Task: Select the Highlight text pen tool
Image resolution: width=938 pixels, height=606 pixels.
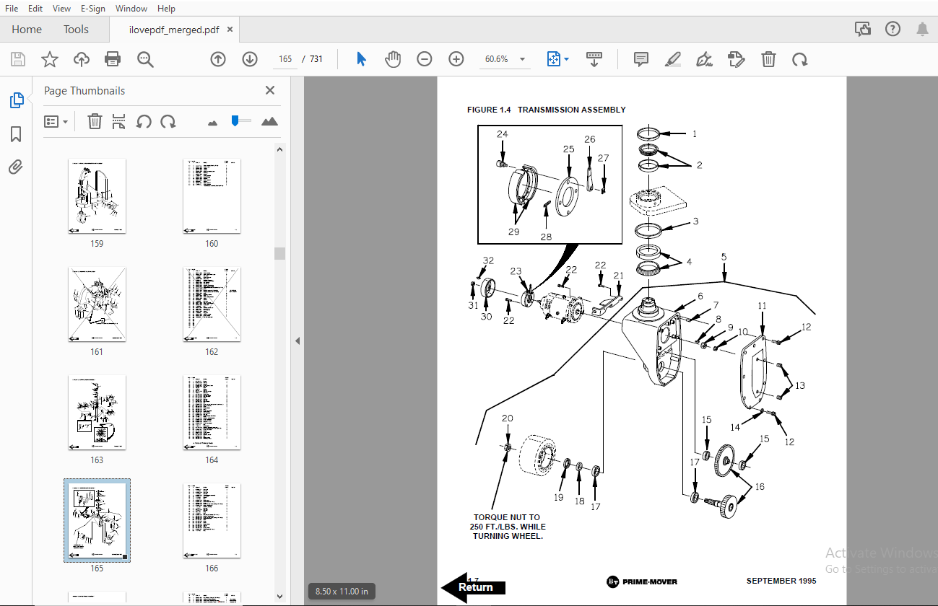Action: (x=673, y=59)
